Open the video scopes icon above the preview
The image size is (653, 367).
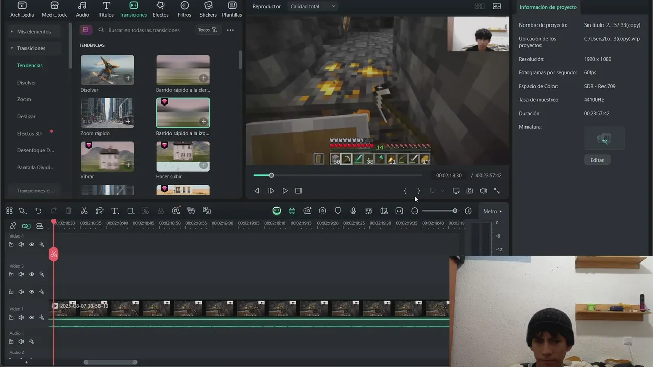pos(497,6)
